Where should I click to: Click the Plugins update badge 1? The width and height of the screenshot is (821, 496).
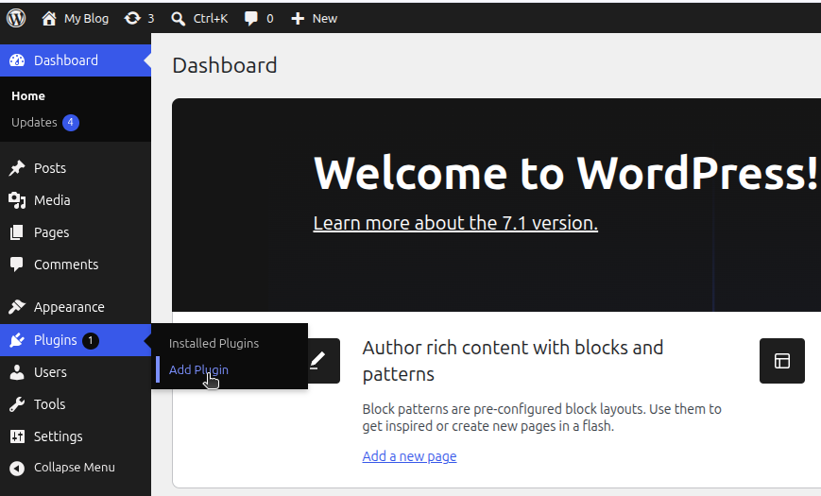tap(91, 340)
